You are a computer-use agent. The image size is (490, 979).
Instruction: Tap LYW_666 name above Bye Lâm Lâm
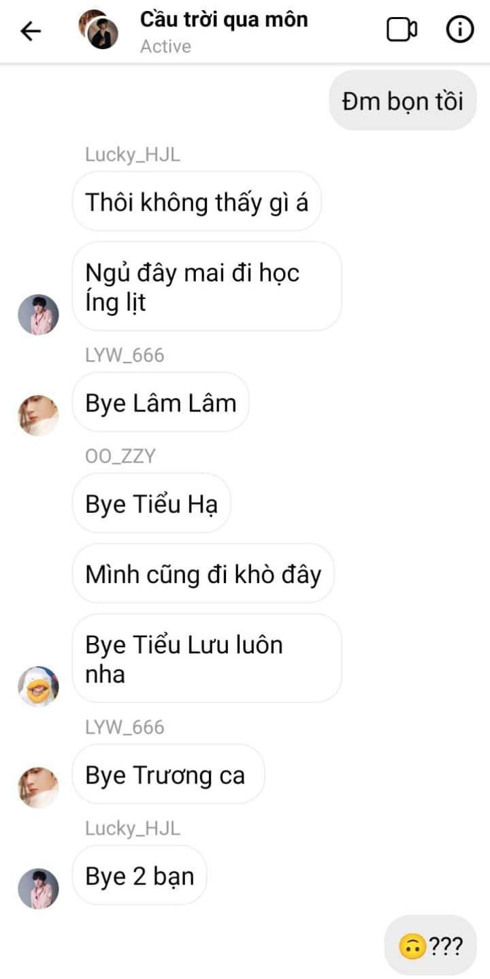click(125, 355)
